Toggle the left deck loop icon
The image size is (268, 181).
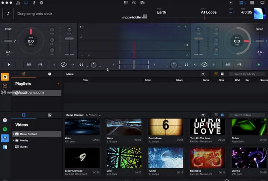tap(63, 64)
